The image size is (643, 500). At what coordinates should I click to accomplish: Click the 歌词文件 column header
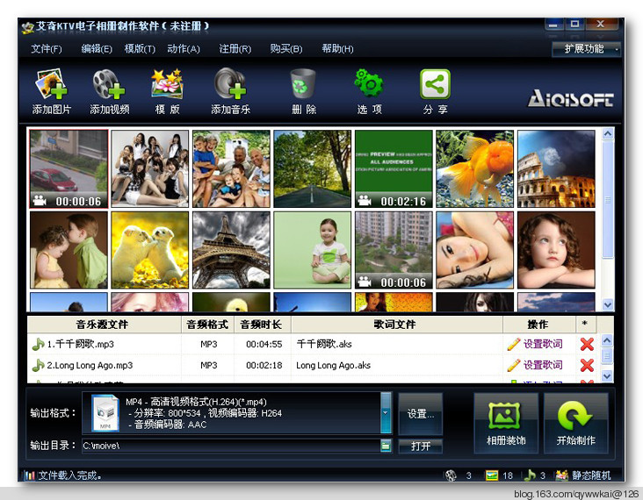[396, 325]
